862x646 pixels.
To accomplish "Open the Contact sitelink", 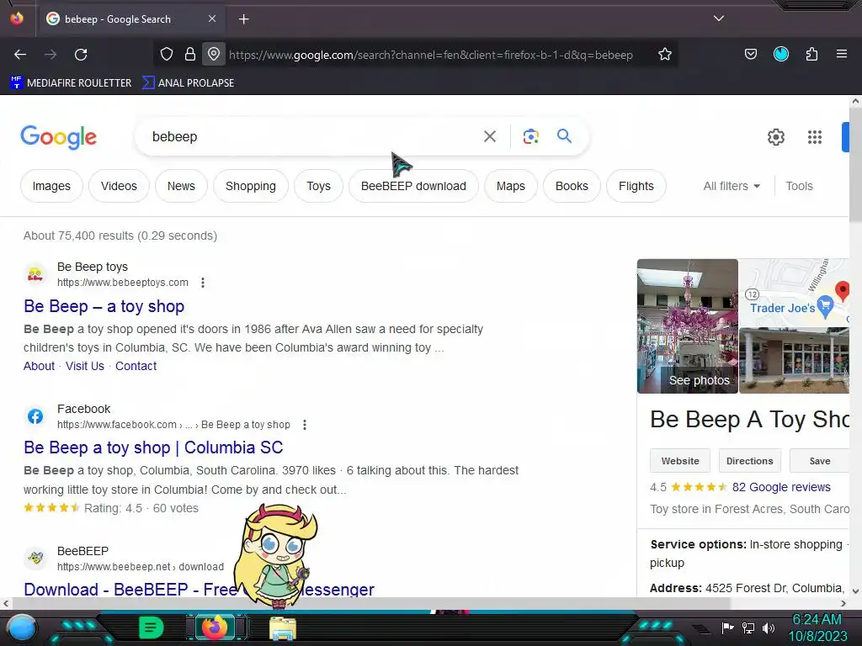I will (136, 366).
